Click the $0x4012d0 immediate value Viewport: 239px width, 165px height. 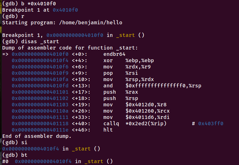[x=140, y=105]
